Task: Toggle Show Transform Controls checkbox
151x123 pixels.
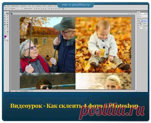Action: coord(23,9)
